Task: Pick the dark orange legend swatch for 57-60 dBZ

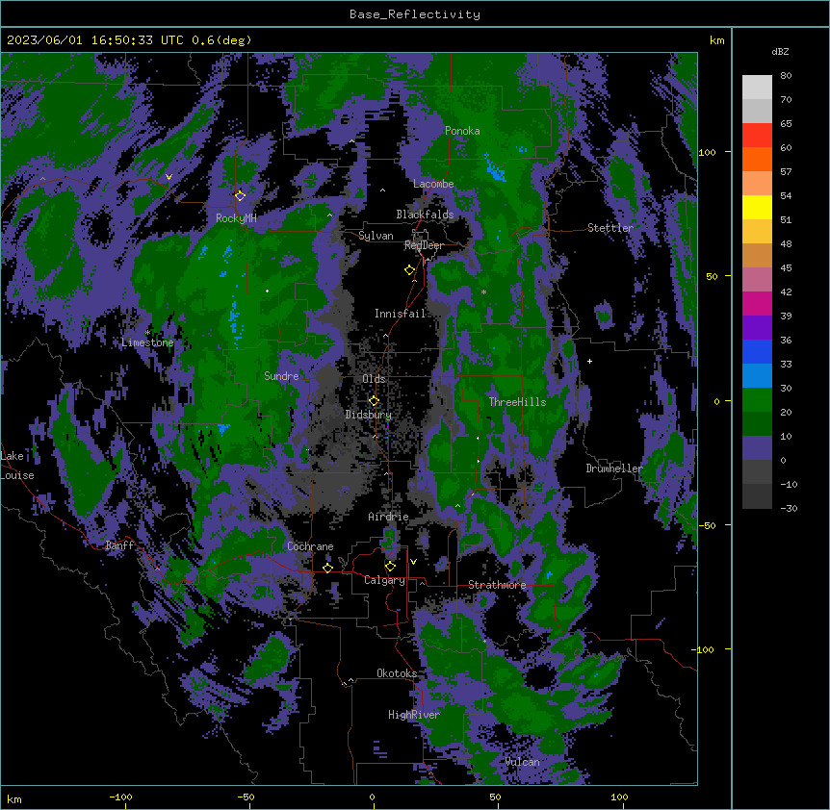Action: pyautogui.click(x=757, y=159)
